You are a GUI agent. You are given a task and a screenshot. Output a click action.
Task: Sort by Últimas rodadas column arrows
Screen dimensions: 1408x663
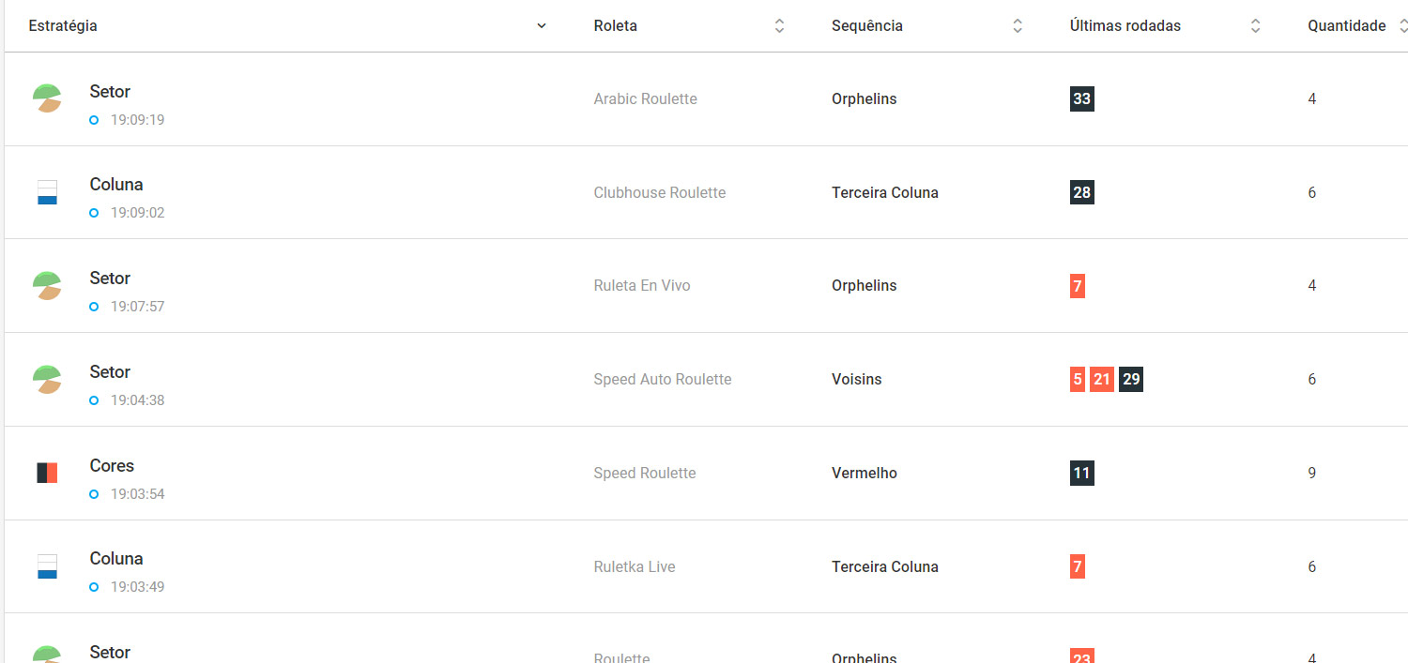point(1255,26)
